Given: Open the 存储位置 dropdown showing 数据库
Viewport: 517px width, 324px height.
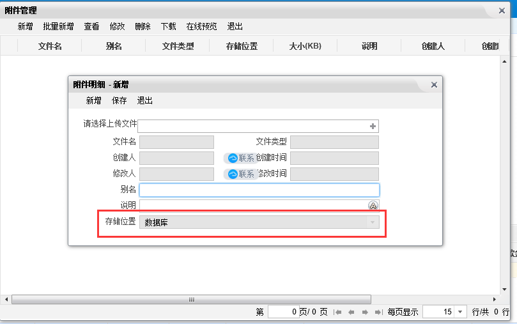Looking at the screenshot, I should [x=259, y=222].
